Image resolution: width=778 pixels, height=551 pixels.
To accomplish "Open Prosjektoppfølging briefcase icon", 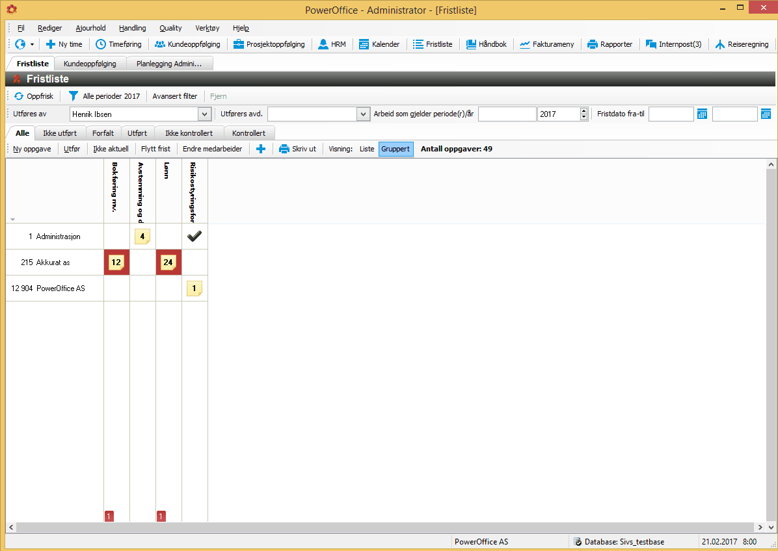I will [238, 44].
